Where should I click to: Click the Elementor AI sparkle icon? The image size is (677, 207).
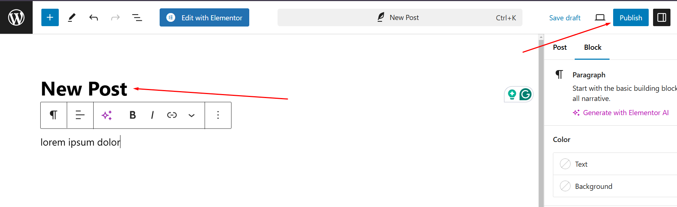click(107, 115)
